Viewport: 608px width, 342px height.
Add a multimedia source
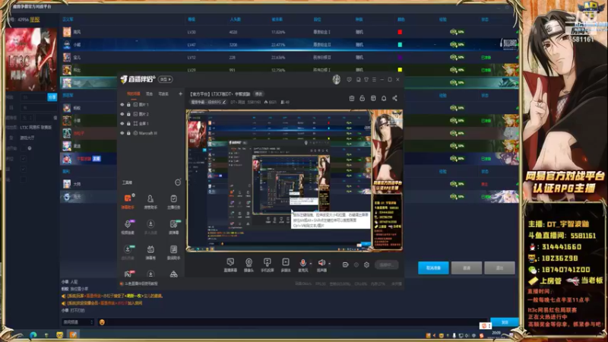pyautogui.click(x=286, y=265)
